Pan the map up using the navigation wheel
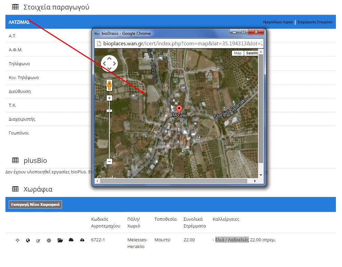The height and width of the screenshot is (267, 342). (x=109, y=58)
